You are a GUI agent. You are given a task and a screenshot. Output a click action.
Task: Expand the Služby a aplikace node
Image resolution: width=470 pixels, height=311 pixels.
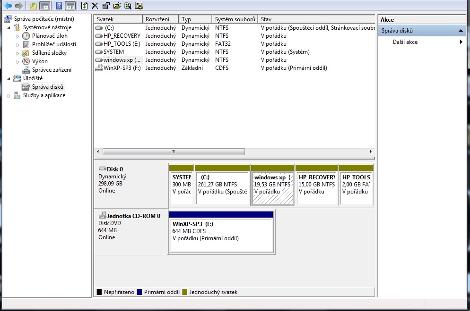[x=9, y=96]
